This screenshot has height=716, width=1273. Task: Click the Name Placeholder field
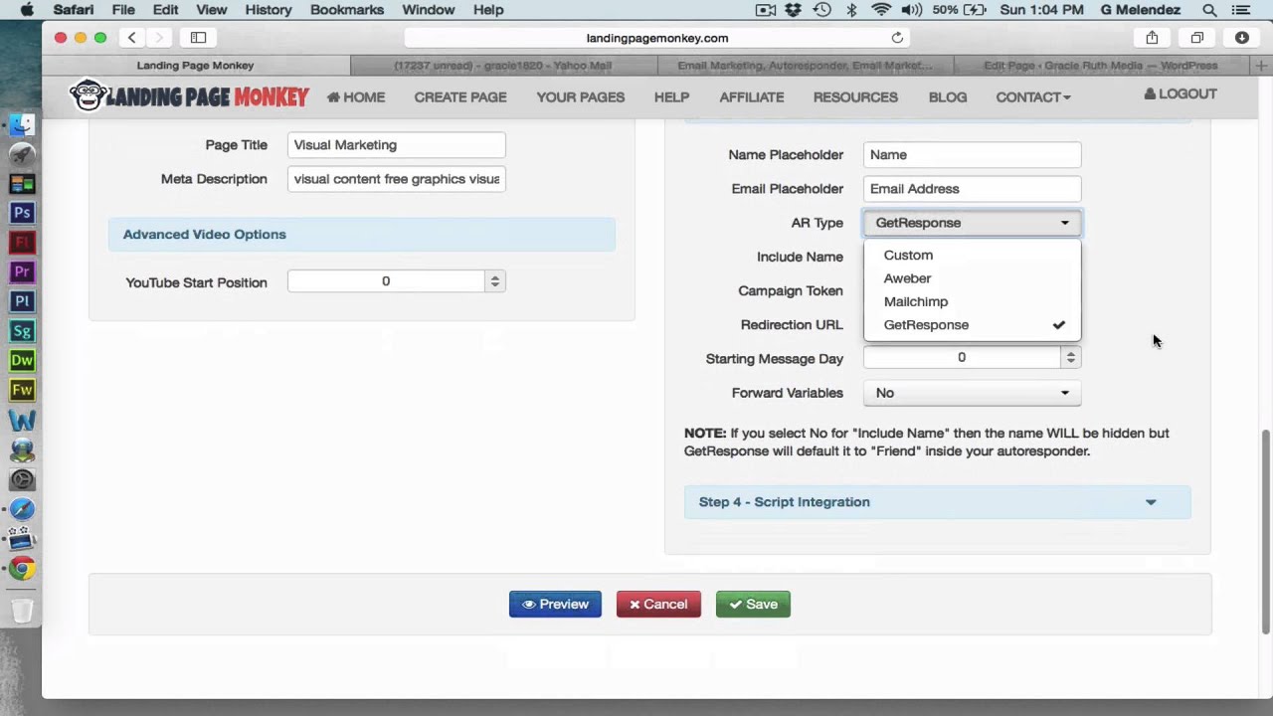click(x=972, y=155)
